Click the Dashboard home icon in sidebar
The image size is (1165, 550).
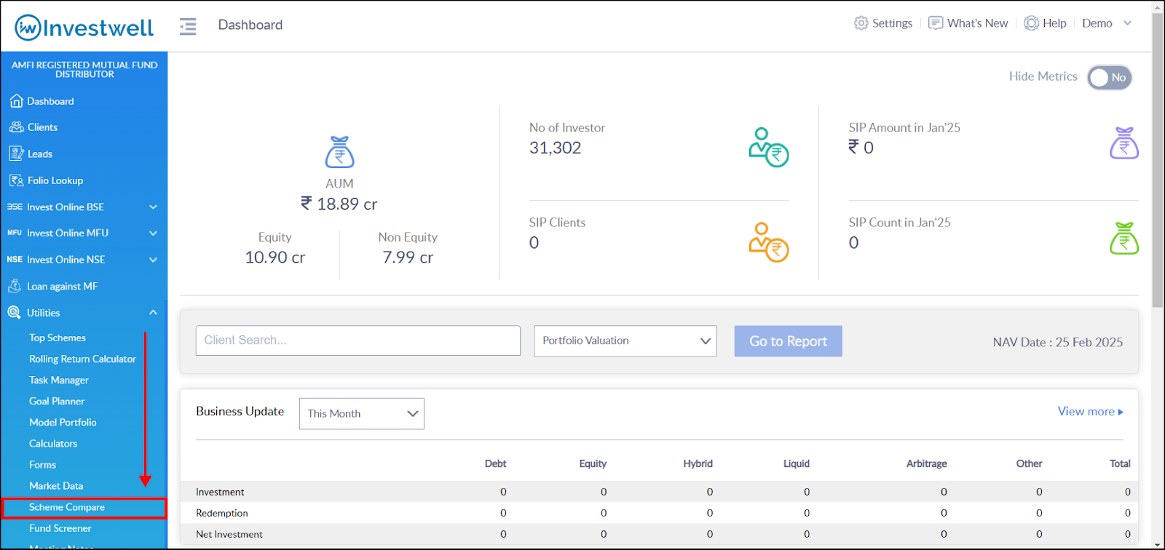[16, 101]
